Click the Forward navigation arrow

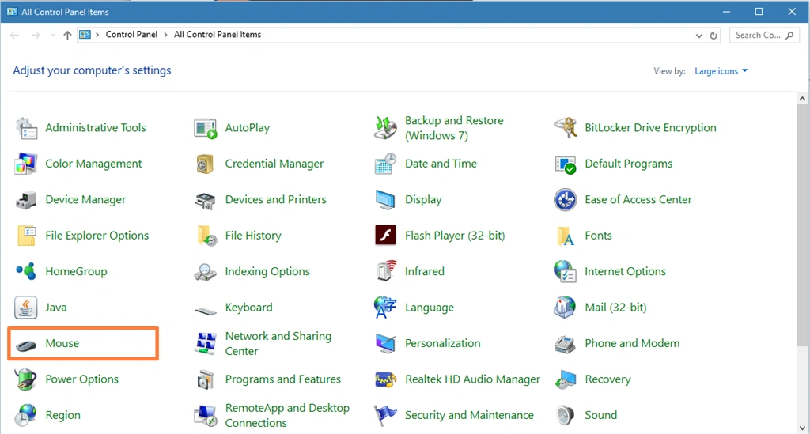click(36, 35)
